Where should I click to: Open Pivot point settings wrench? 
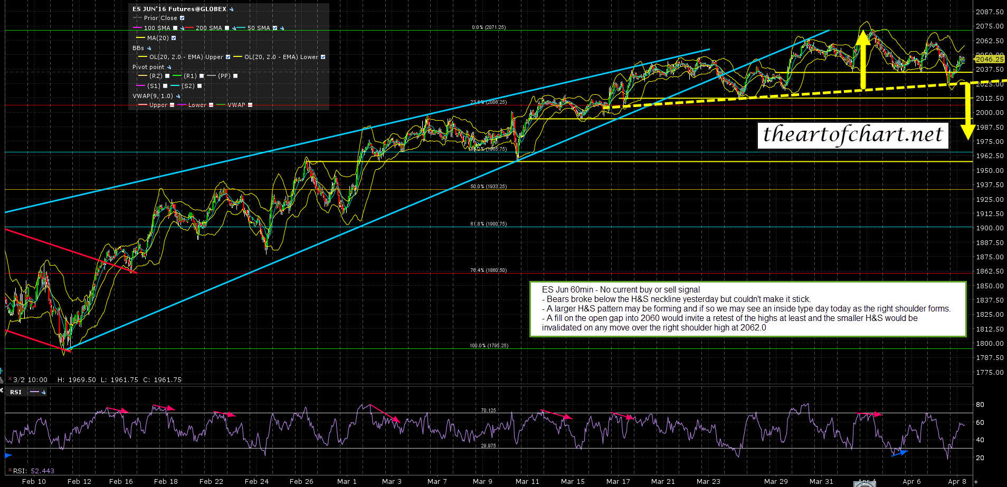(169, 67)
